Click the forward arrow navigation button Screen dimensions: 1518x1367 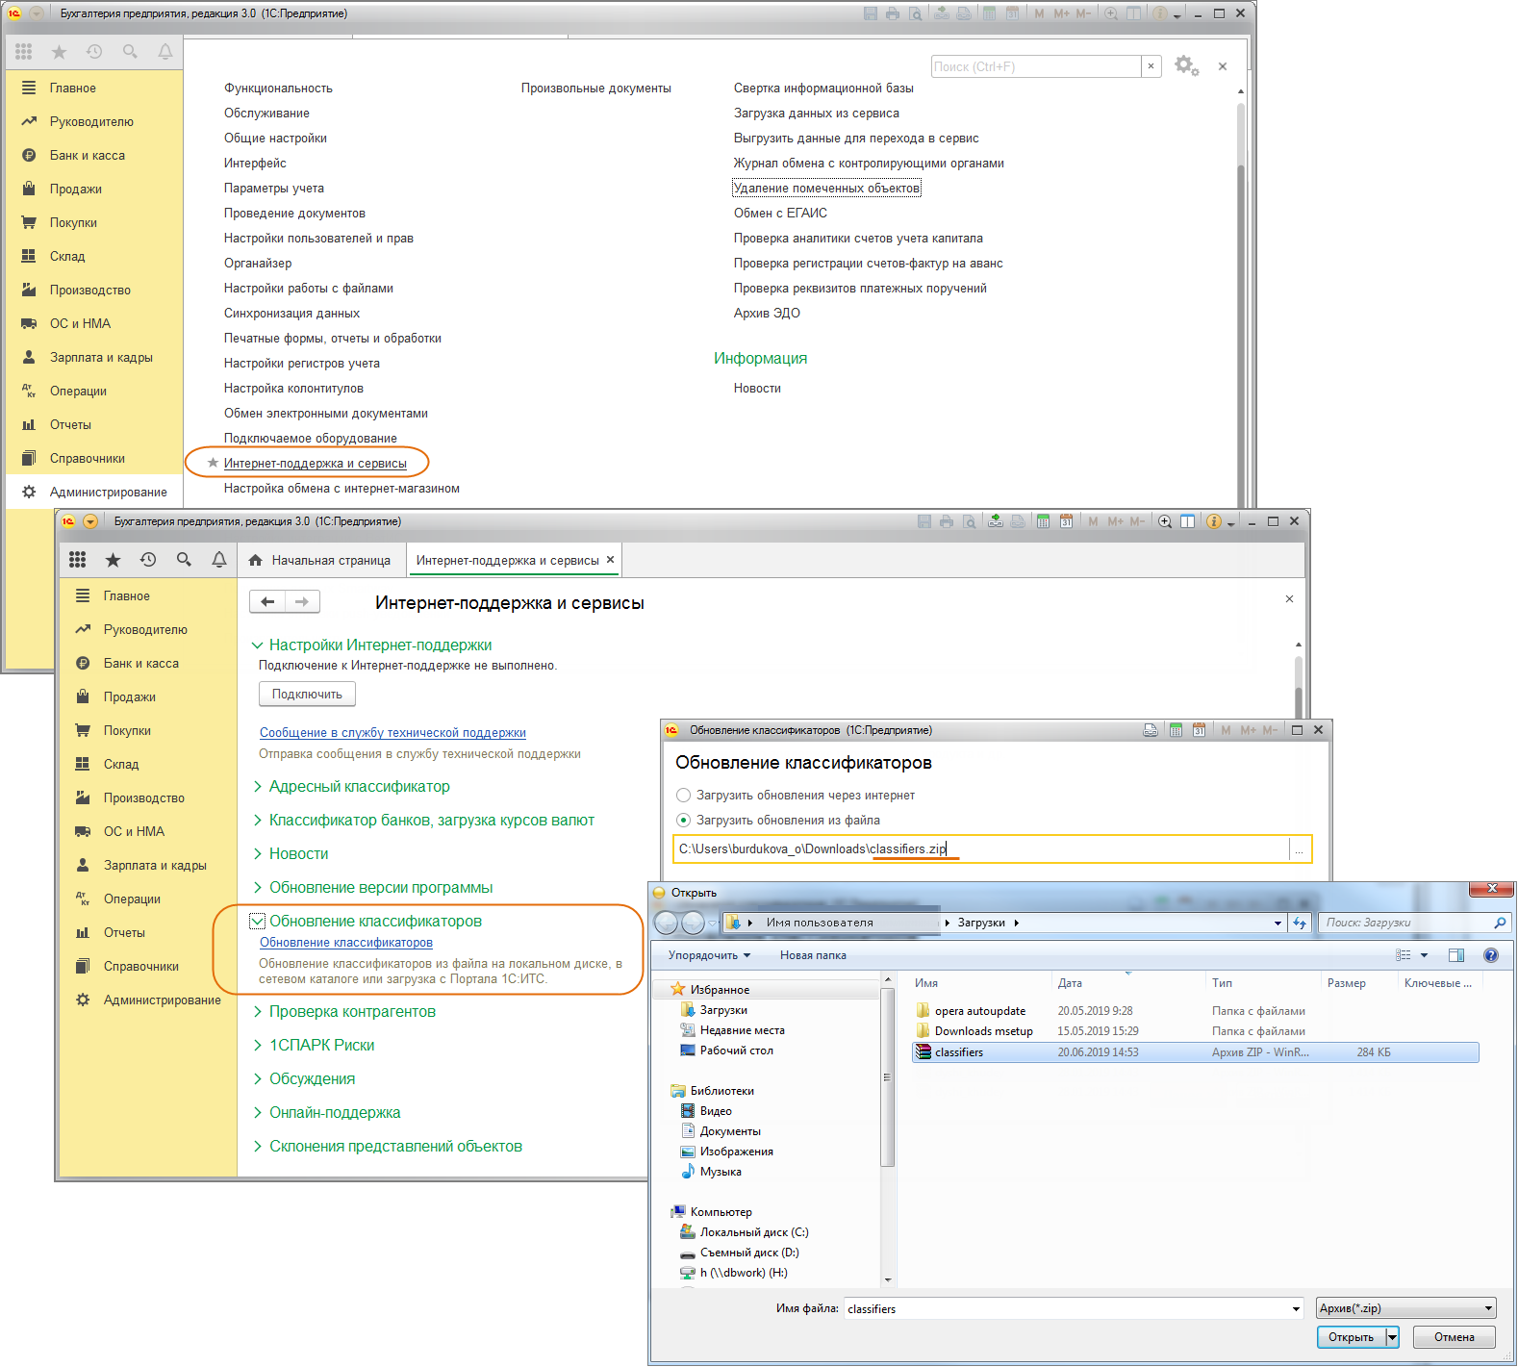302,602
